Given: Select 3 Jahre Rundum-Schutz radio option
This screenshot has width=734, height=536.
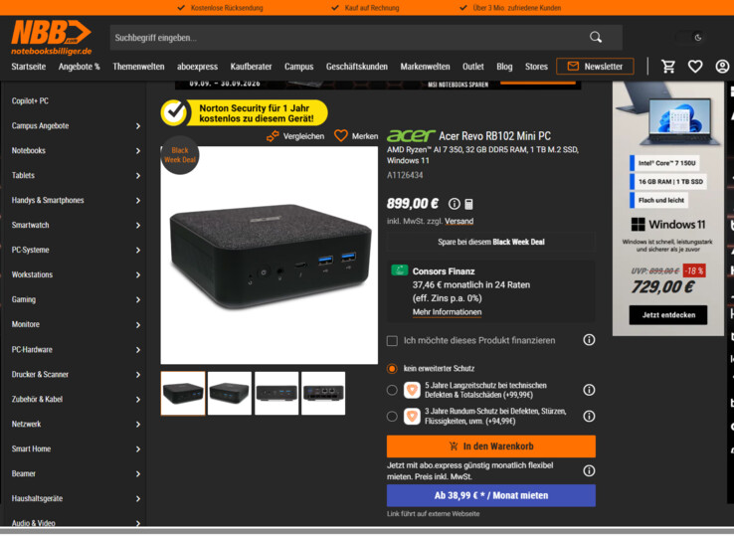Looking at the screenshot, I should tap(392, 416).
